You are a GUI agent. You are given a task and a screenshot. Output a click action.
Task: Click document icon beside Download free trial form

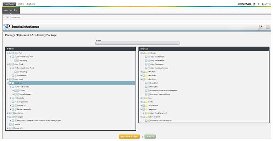(149, 95)
